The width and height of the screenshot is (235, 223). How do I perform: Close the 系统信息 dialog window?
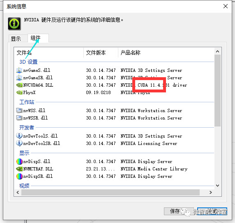point(226,6)
